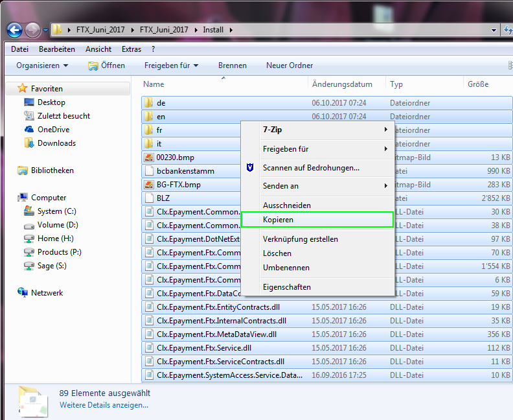513x420 pixels.
Task: Open the Bearbeiten menu
Action: pyautogui.click(x=57, y=49)
